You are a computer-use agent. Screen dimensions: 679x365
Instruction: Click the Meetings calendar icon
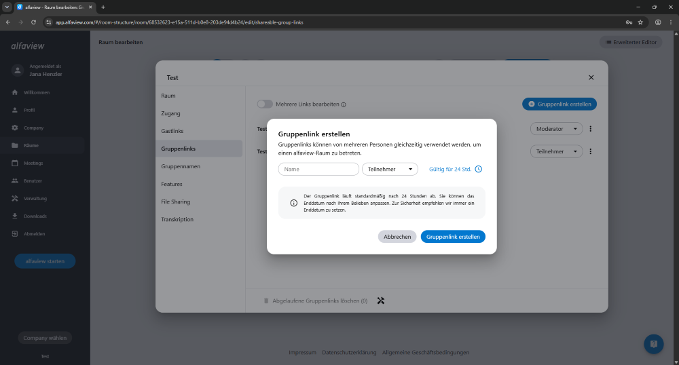(x=15, y=163)
